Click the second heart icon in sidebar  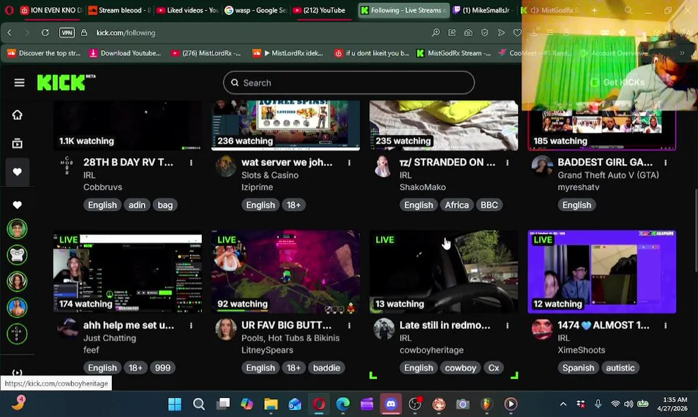tap(17, 204)
